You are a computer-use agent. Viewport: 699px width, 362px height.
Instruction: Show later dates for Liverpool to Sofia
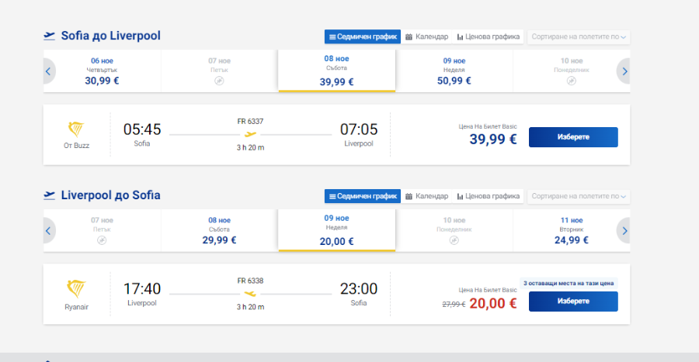pos(624,231)
